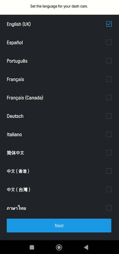Select the English (UK) label text
The height and width of the screenshot is (254, 119).
19,24
